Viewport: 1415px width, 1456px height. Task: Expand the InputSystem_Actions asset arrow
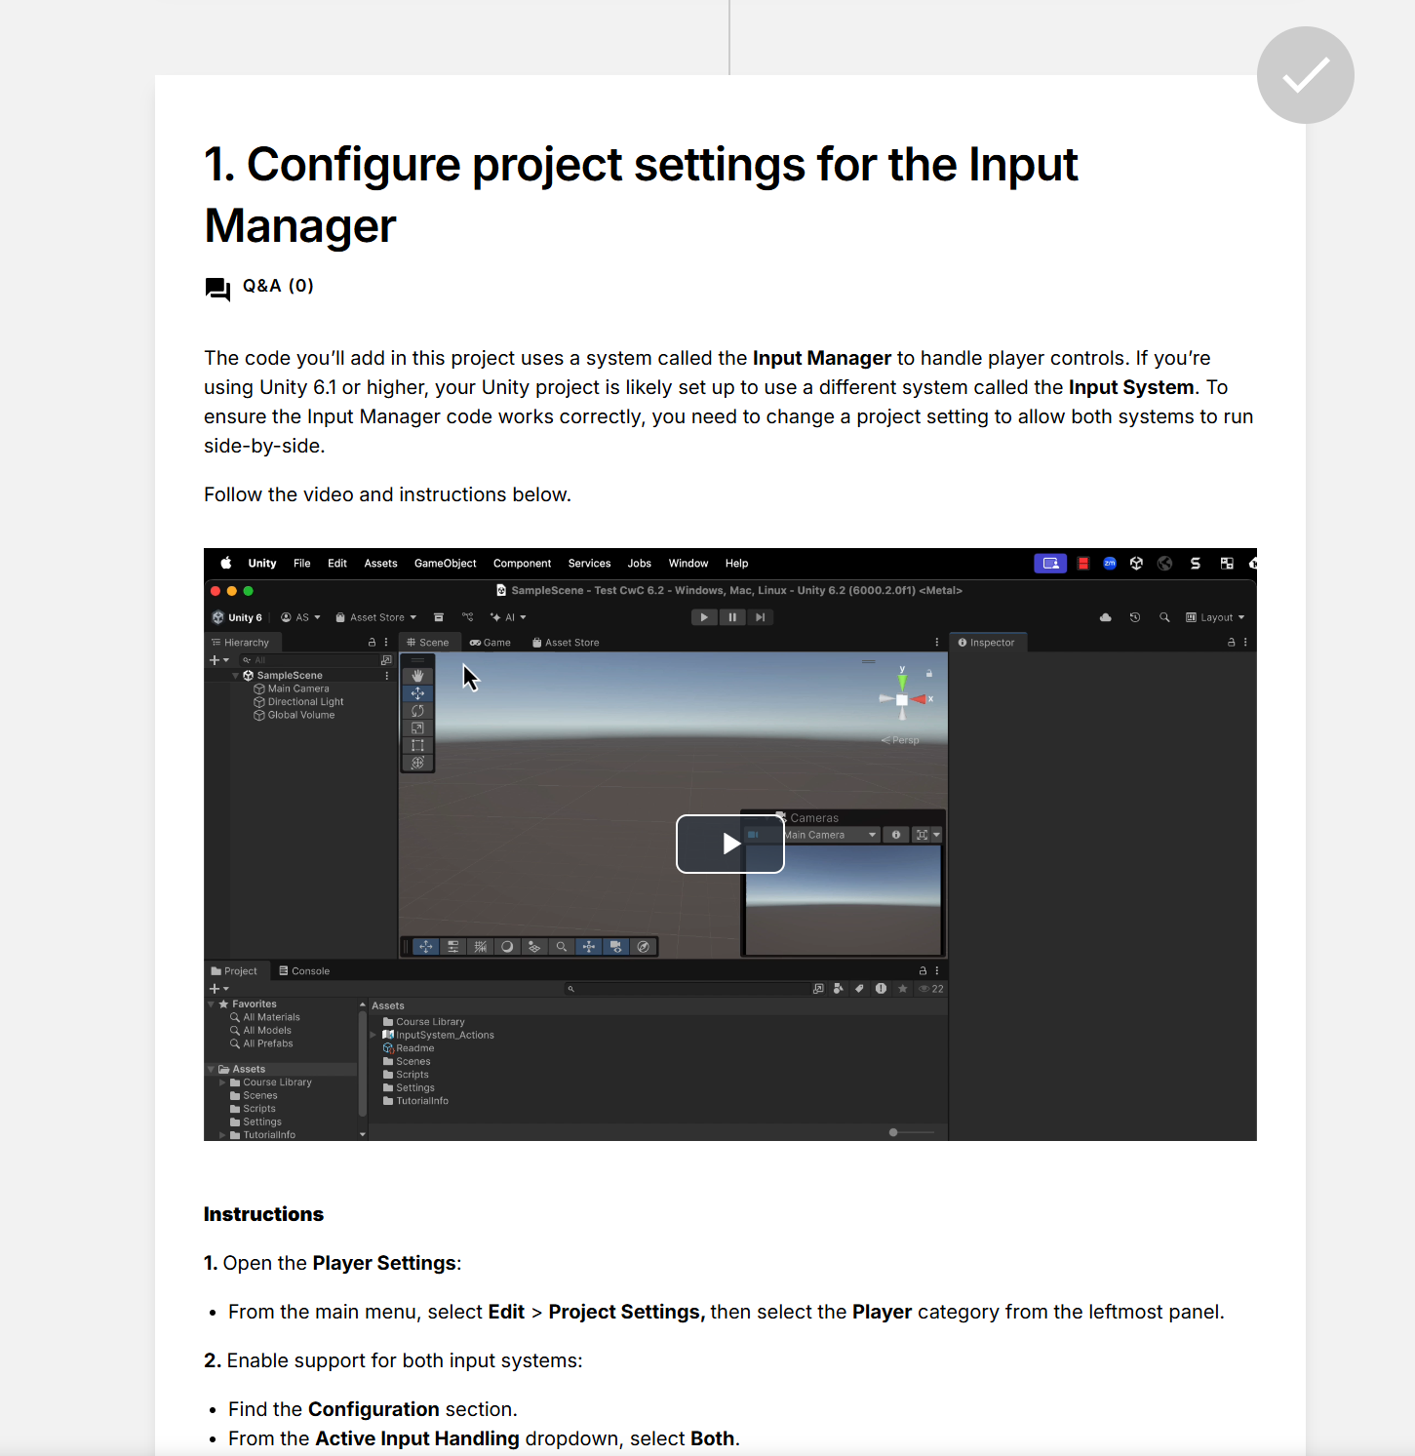[373, 1035]
